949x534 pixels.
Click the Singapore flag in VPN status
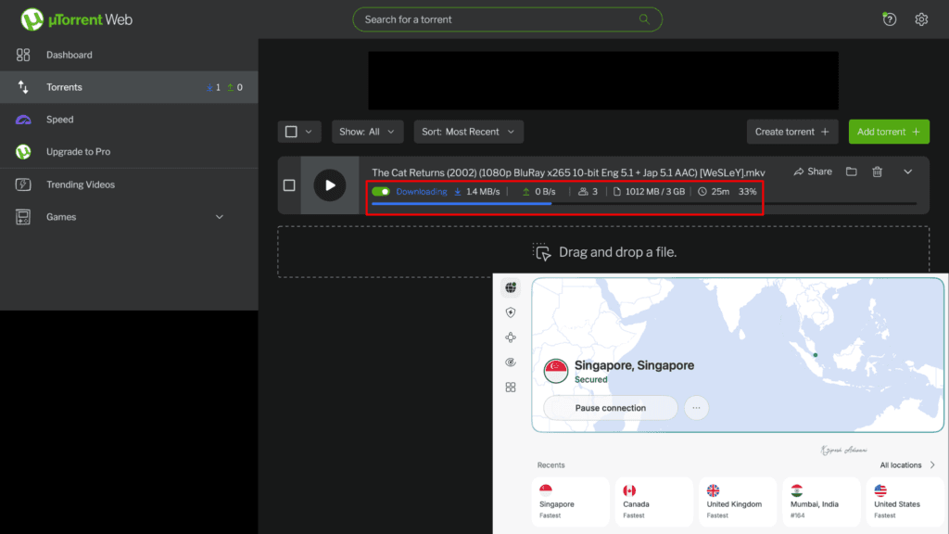tap(556, 371)
